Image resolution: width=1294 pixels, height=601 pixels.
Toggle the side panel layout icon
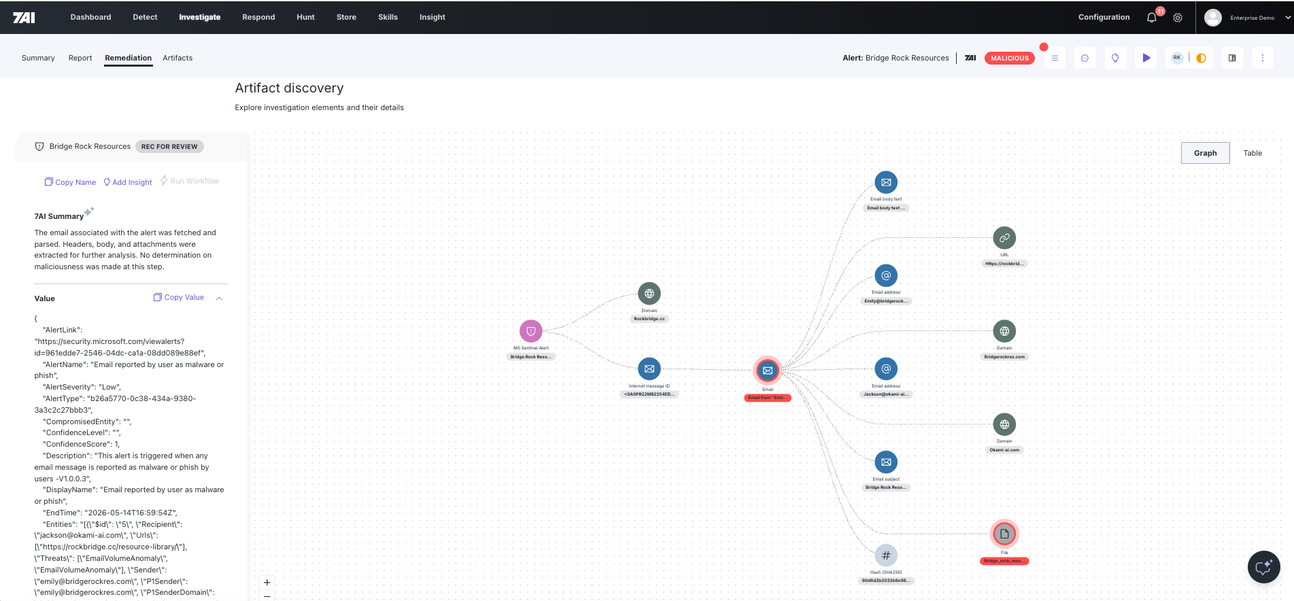1232,58
